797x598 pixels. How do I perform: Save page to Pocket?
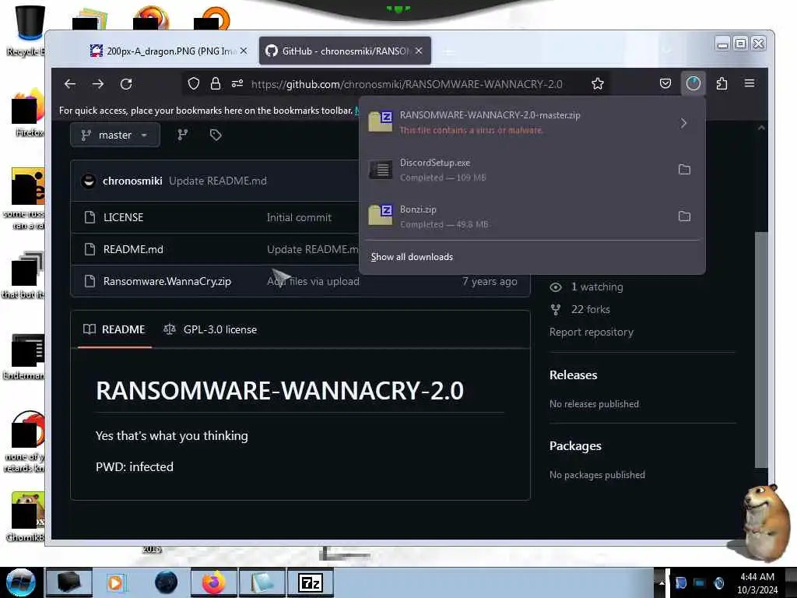coord(665,83)
